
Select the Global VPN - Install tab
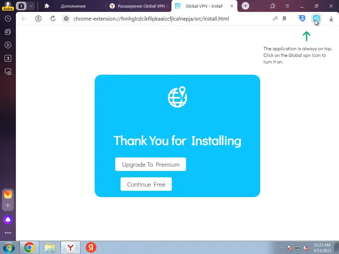204,6
